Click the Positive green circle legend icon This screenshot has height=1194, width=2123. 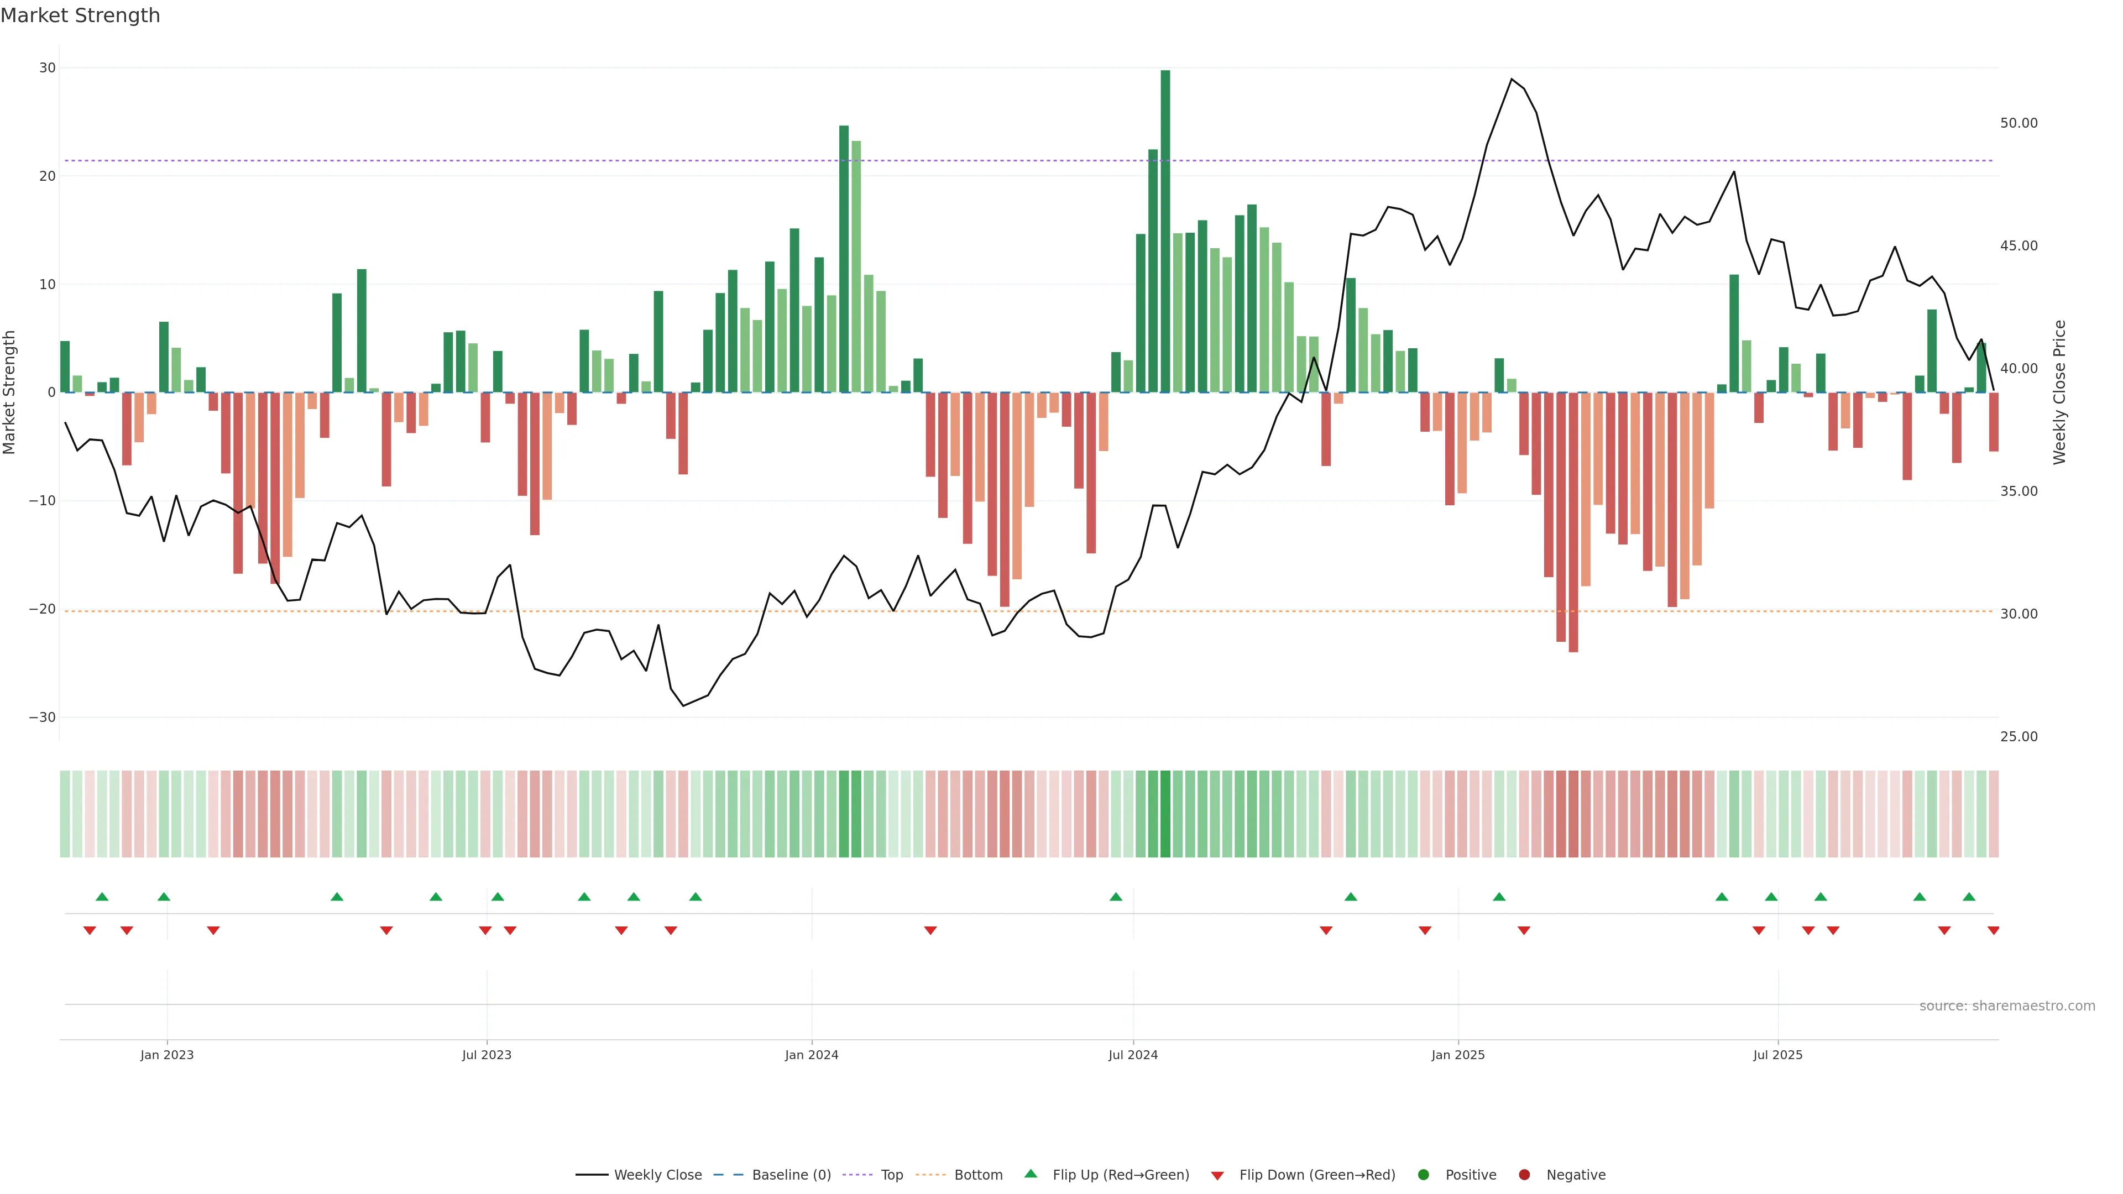1423,1175
